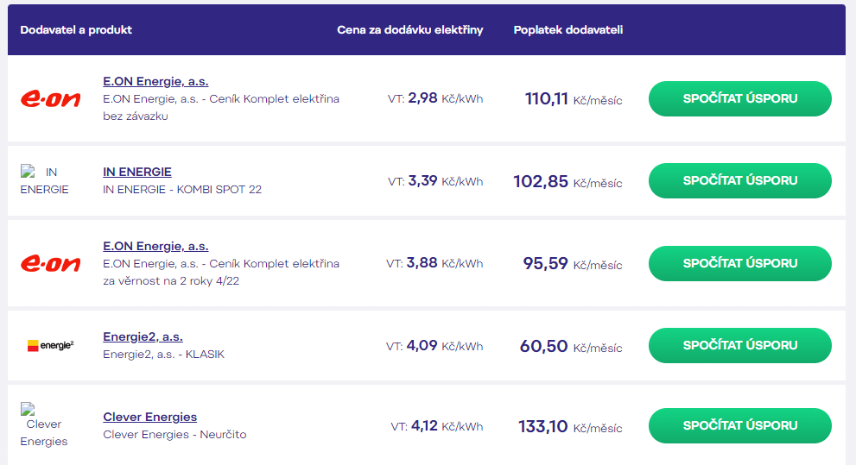Open the first E.ON Energie, a.s. link
856x465 pixels.
click(x=155, y=81)
